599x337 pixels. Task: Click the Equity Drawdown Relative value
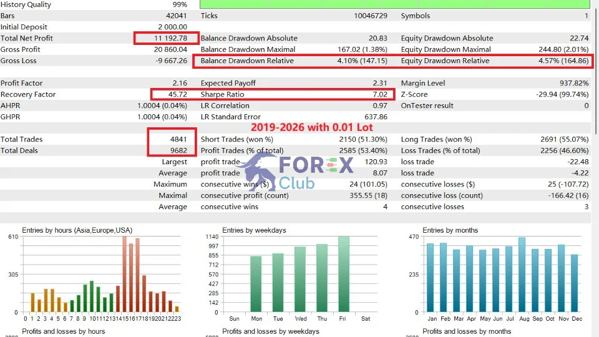[x=563, y=61]
